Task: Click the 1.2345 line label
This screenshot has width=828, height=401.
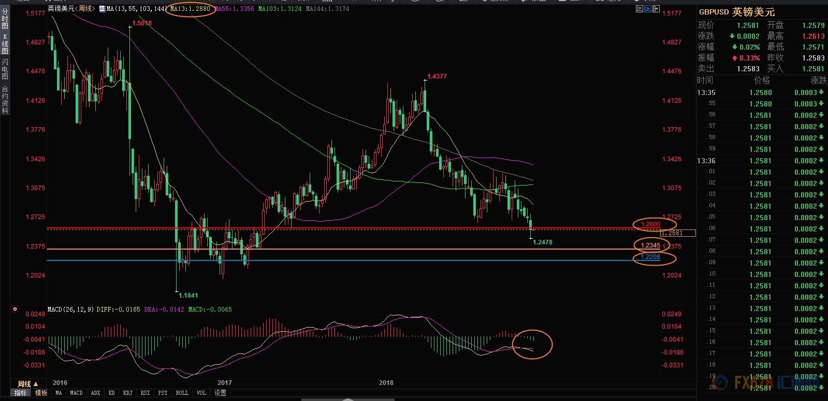Action: point(650,245)
